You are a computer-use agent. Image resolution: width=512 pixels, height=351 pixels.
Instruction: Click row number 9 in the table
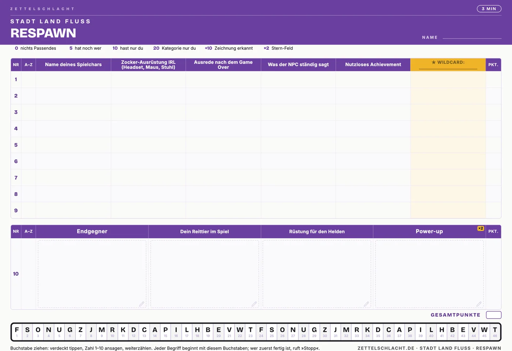(16, 210)
